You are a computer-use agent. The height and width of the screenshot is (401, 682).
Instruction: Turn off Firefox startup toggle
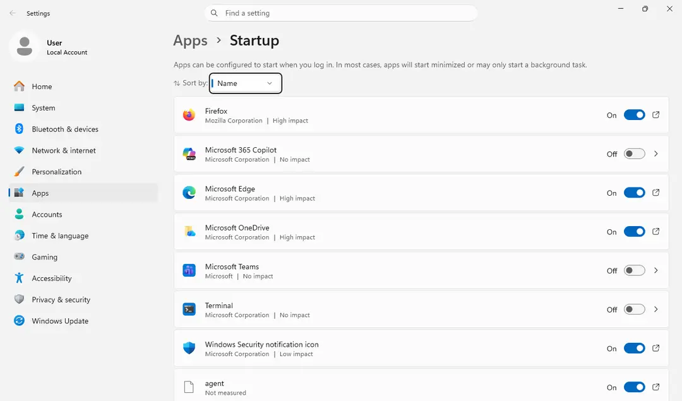634,115
